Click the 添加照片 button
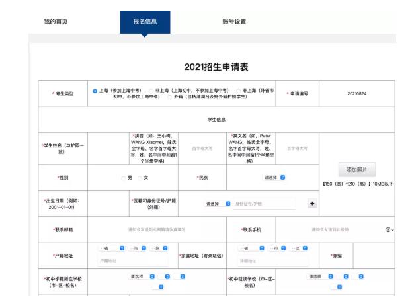This screenshot has width=414, height=308. [360, 169]
